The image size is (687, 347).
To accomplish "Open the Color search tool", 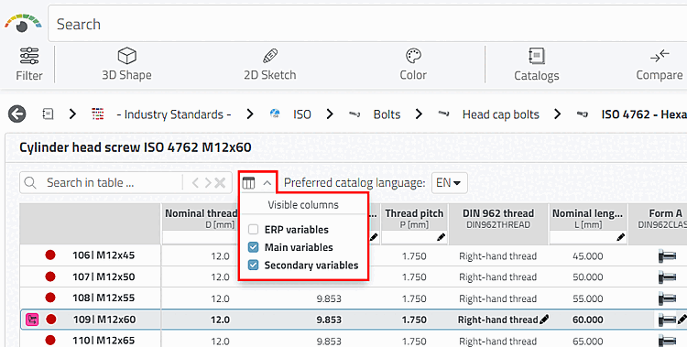I will (413, 64).
